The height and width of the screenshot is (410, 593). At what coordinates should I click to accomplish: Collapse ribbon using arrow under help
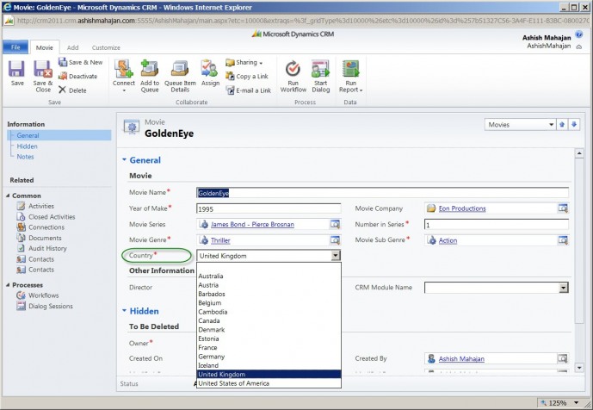(579, 47)
